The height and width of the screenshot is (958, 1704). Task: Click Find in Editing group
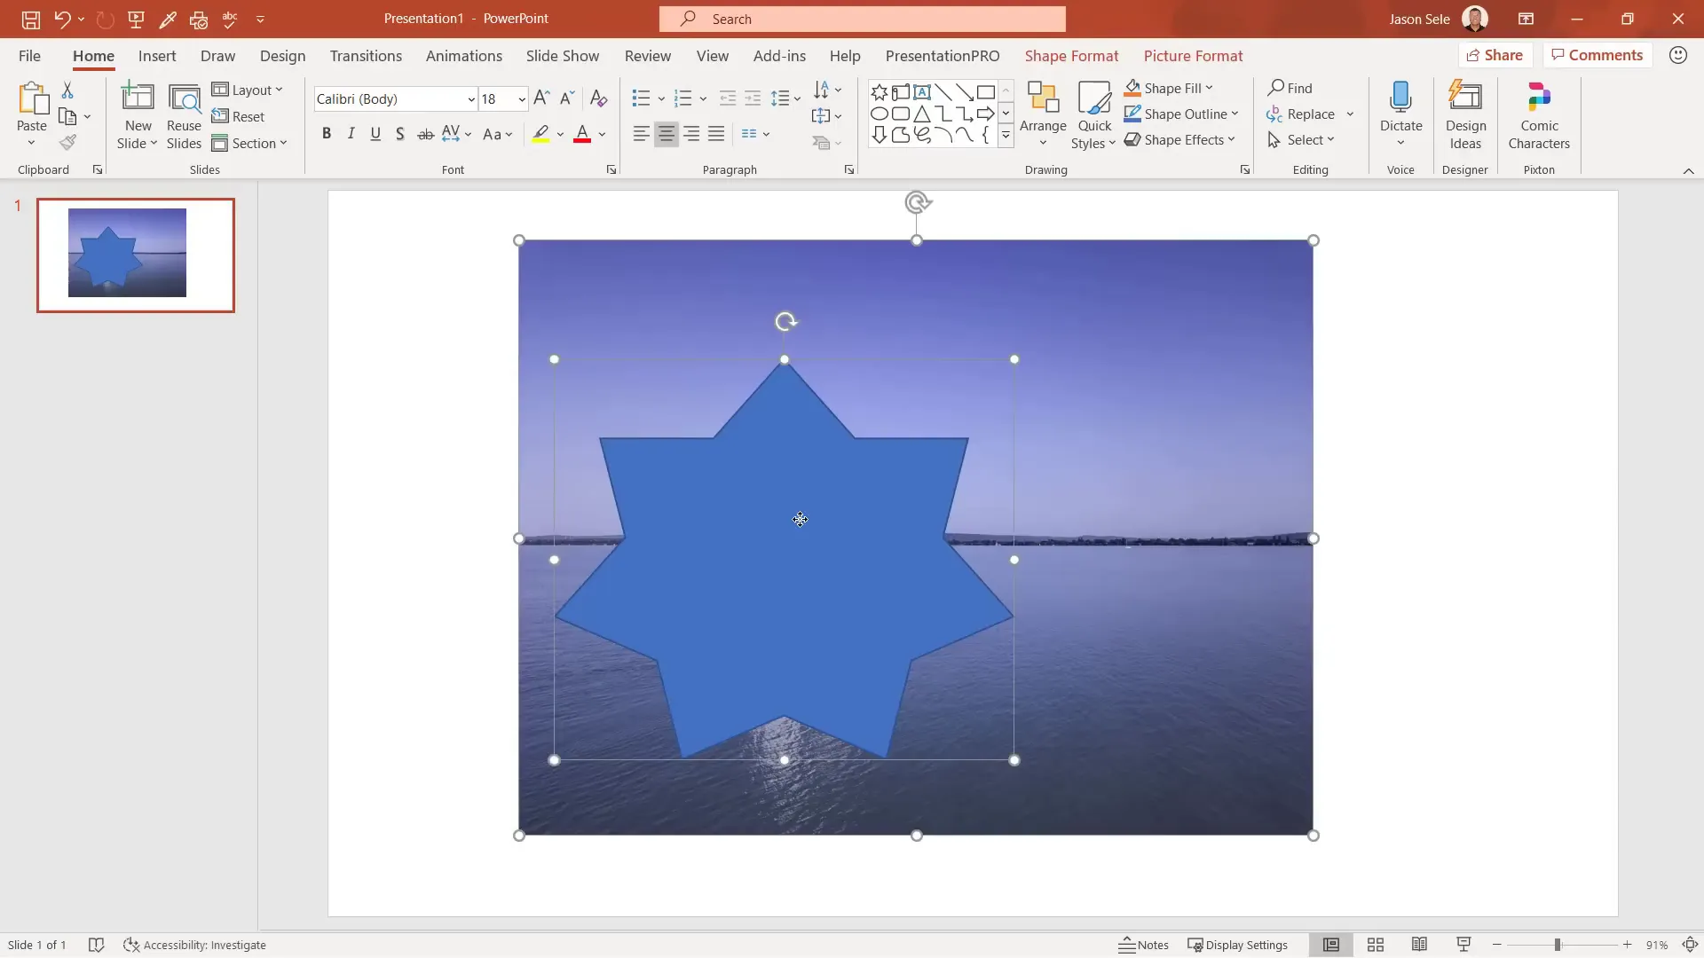1290,88
